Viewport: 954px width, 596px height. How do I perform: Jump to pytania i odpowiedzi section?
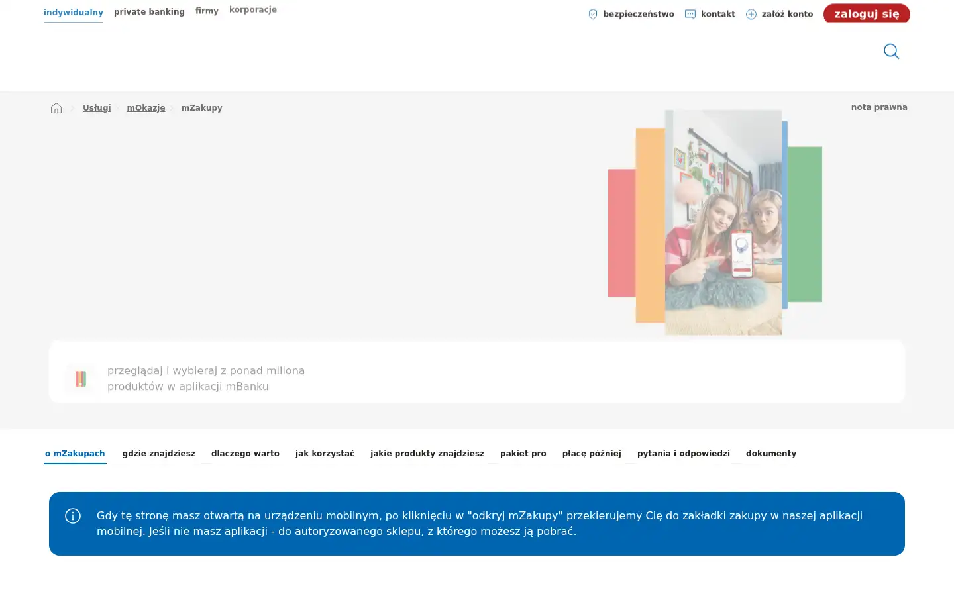(684, 454)
